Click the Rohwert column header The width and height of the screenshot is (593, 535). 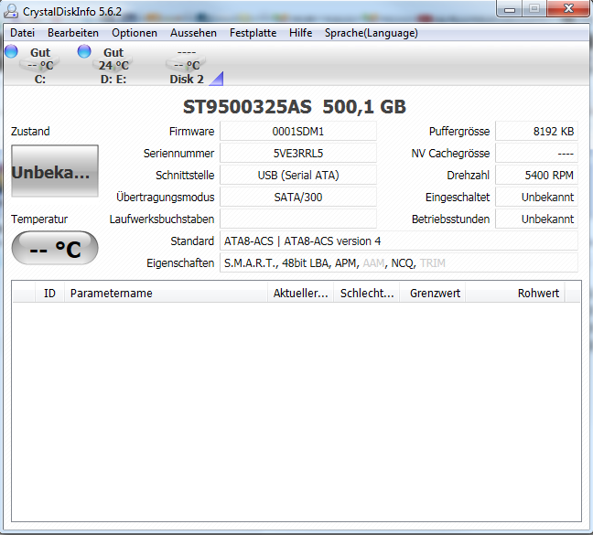[515, 294]
